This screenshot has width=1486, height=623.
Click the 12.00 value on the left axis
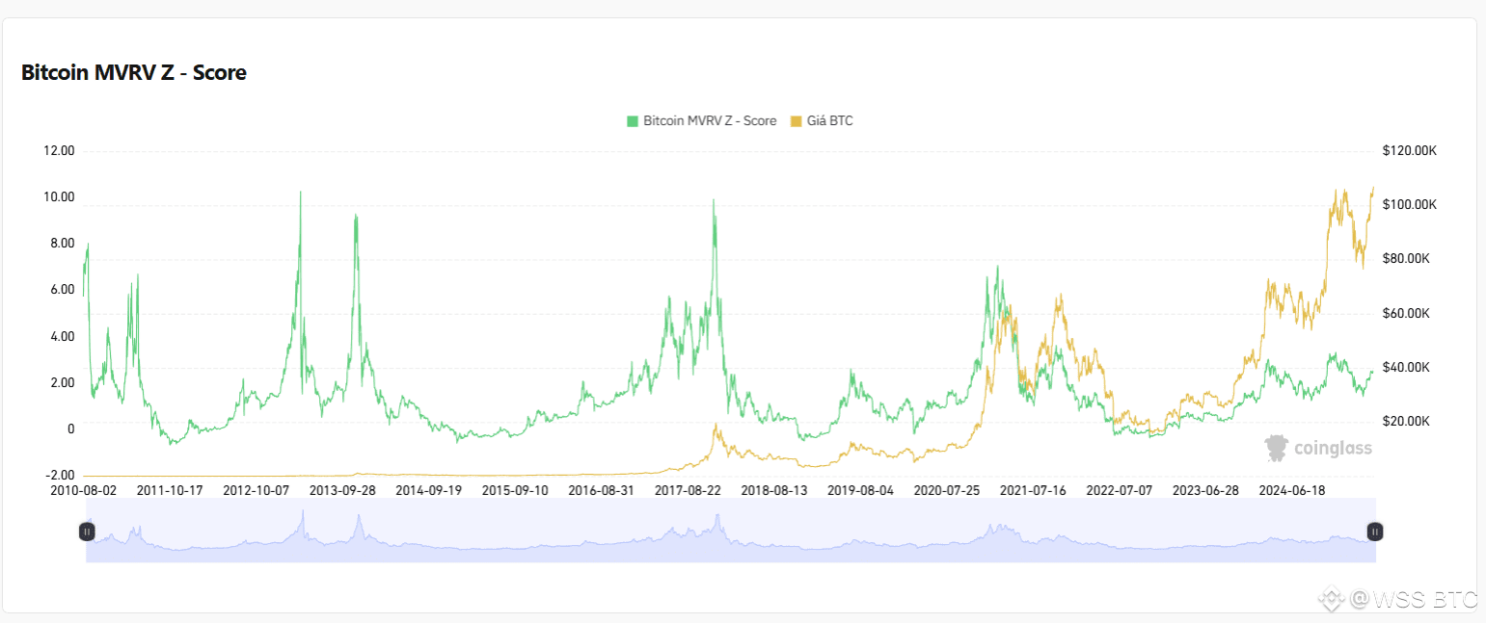(x=62, y=150)
